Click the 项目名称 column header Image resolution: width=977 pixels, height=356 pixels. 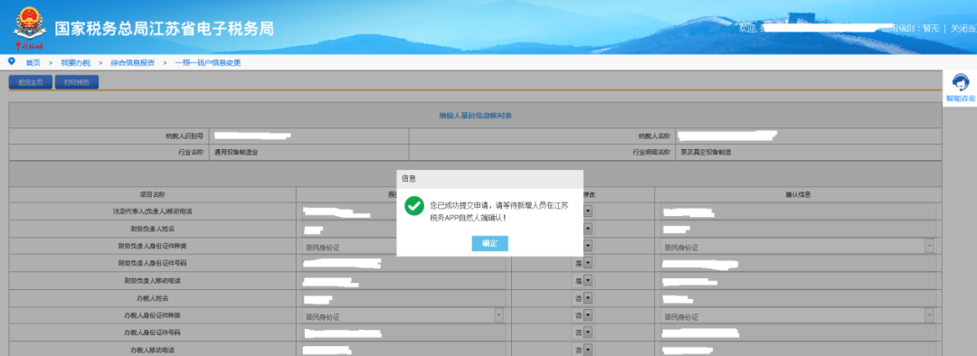pos(153,195)
